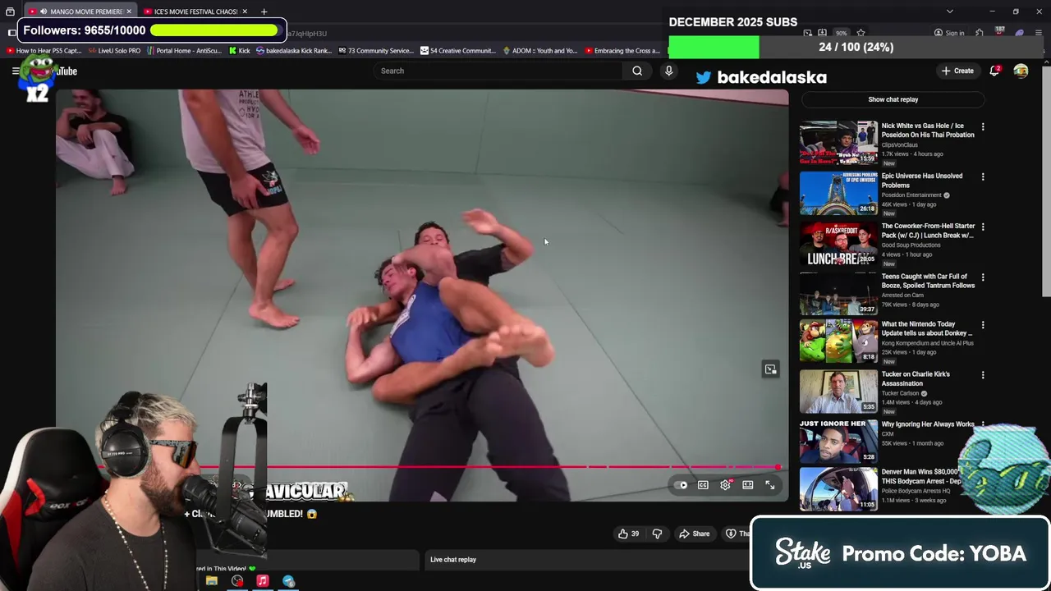Toggle video autoplay switch
The width and height of the screenshot is (1051, 591).
click(682, 485)
